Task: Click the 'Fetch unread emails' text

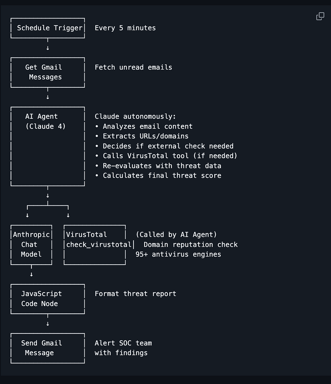Action: pyautogui.click(x=133, y=67)
